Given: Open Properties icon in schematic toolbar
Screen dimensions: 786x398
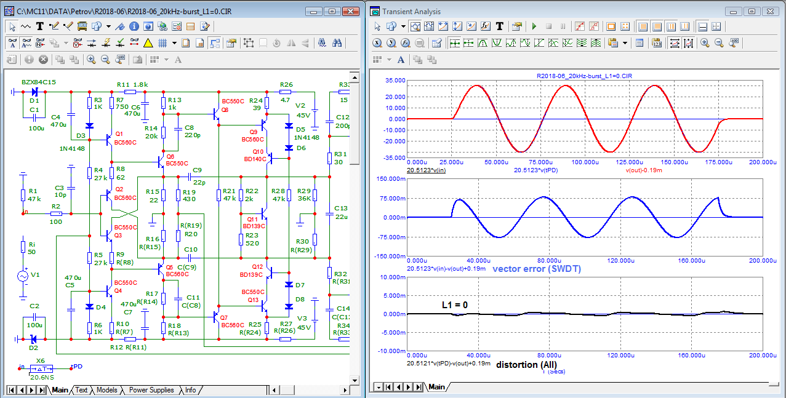Looking at the screenshot, I should click(x=231, y=43).
